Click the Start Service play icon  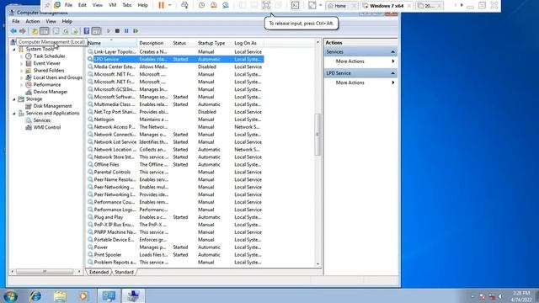(x=109, y=31)
